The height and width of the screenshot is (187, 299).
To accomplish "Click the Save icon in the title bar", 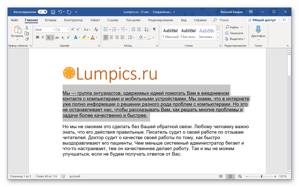I will [x=53, y=12].
